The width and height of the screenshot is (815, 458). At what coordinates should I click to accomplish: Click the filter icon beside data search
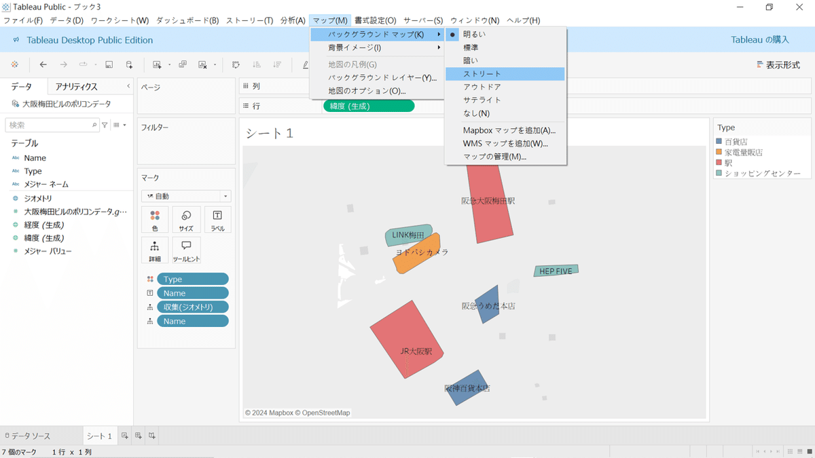[105, 125]
